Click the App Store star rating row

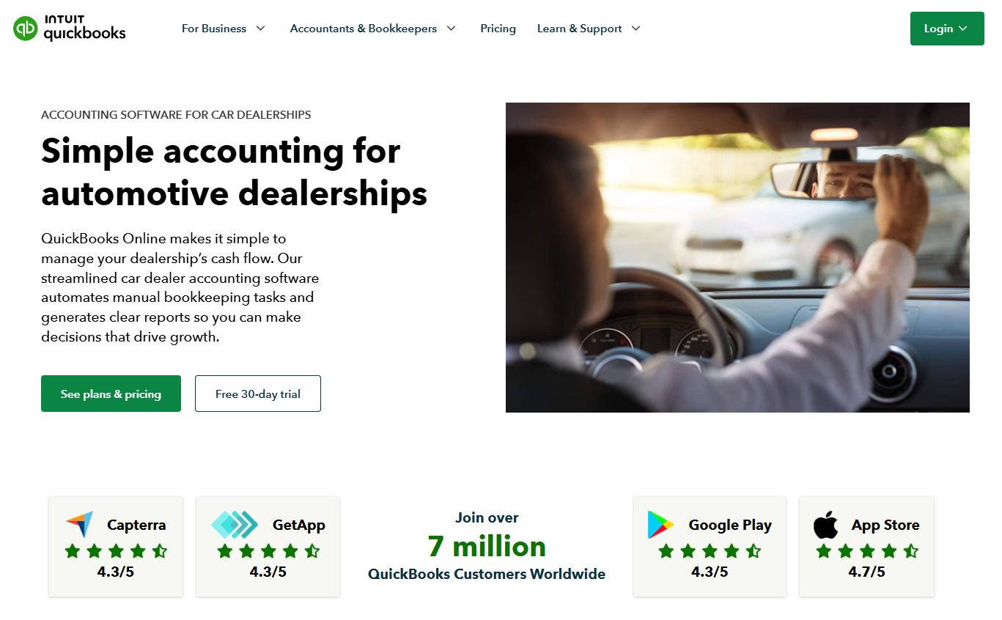(x=867, y=550)
